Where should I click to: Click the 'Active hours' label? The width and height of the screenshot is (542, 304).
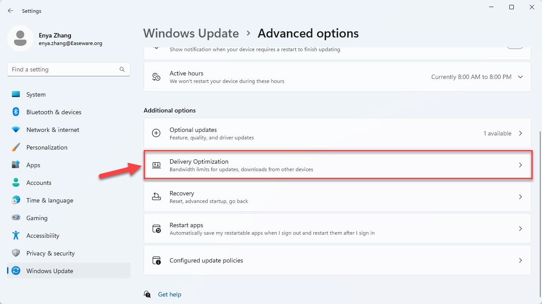[x=186, y=73]
